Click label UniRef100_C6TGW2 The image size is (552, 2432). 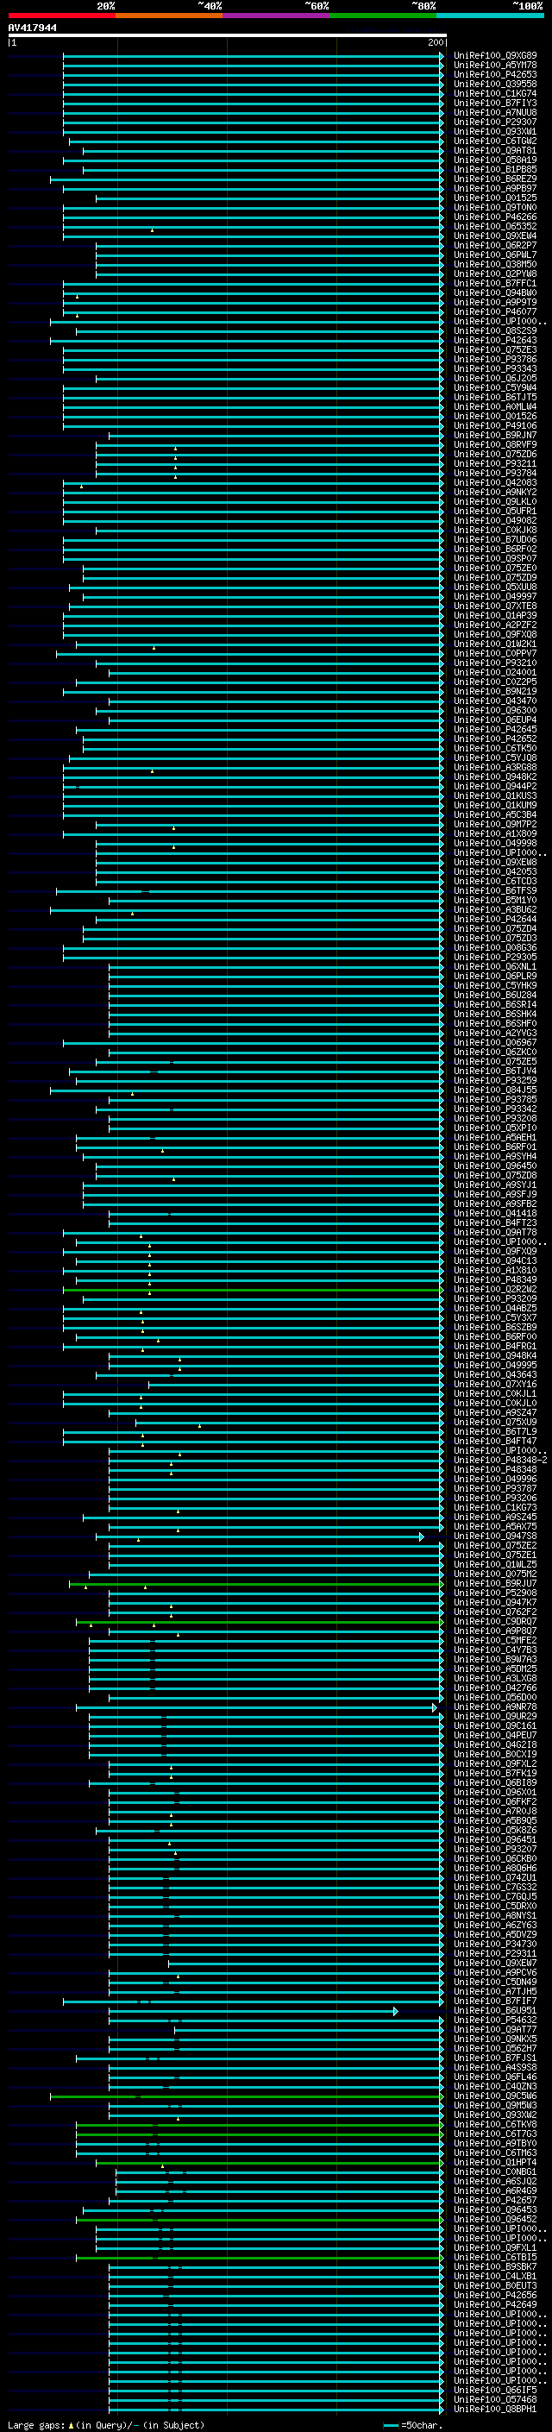[x=495, y=141]
